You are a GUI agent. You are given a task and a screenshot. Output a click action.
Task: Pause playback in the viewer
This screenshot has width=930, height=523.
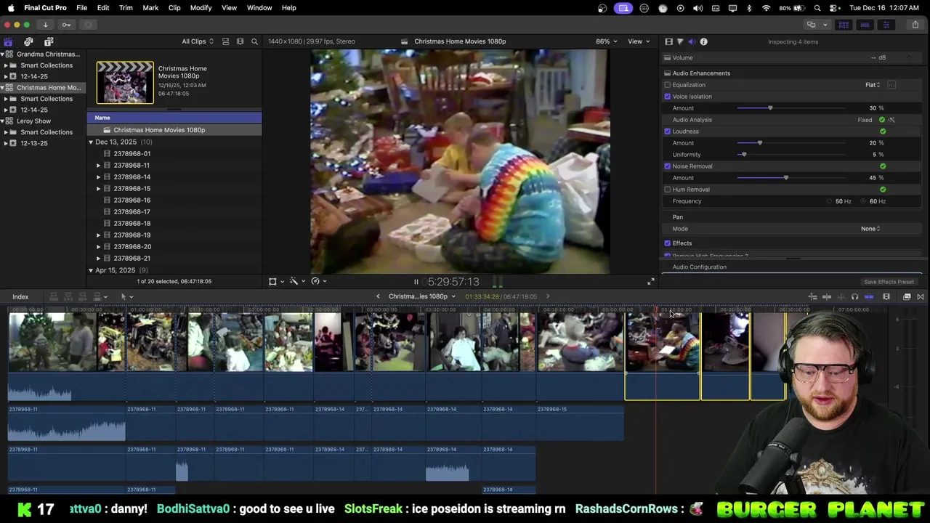pyautogui.click(x=416, y=282)
